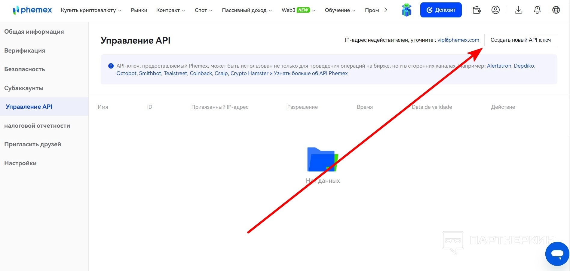Click the blue info icon in the notice
The height and width of the screenshot is (271, 570).
point(111,66)
